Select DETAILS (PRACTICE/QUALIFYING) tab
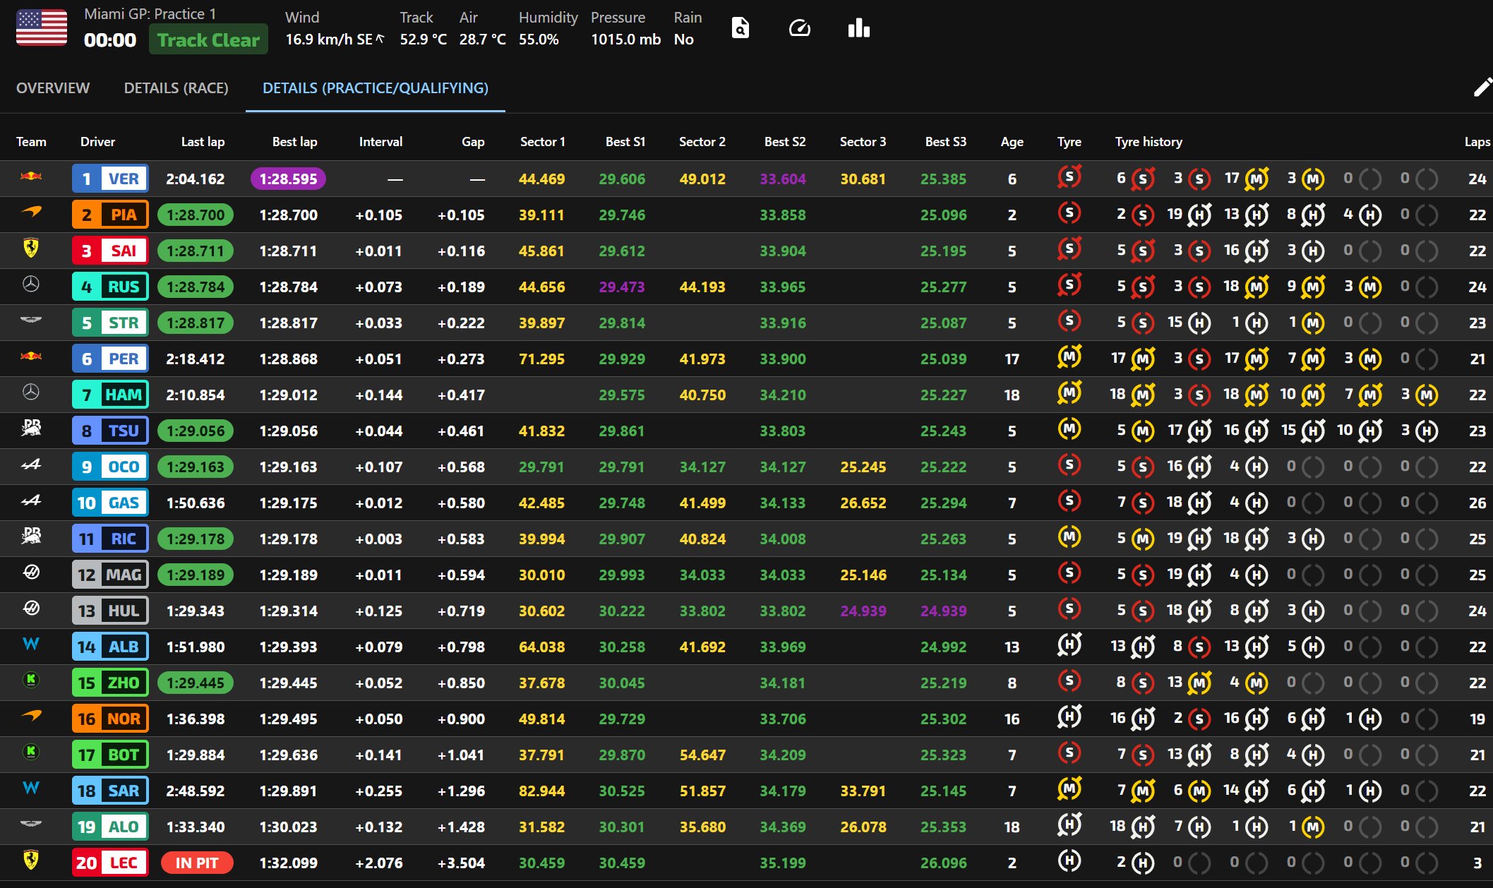 click(375, 88)
